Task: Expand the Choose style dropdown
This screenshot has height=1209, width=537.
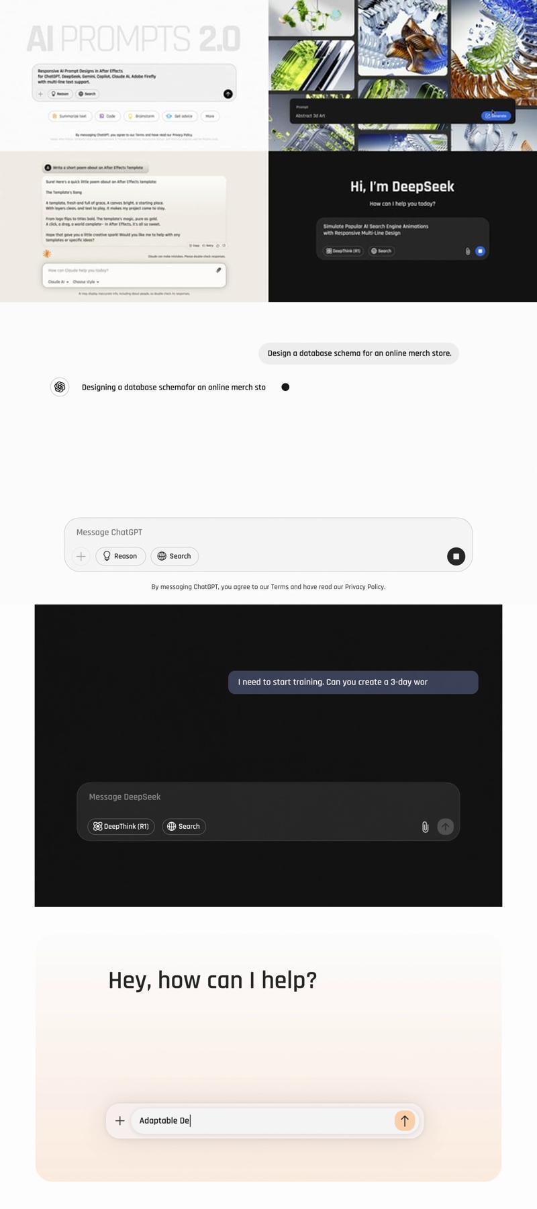Action: (86, 282)
